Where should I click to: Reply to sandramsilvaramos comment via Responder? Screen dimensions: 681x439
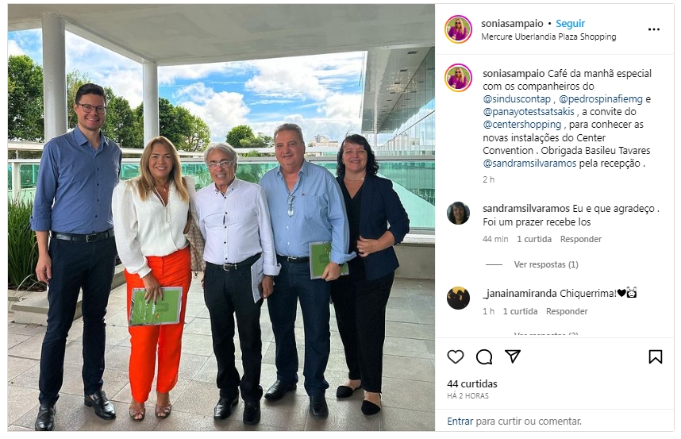pos(581,239)
